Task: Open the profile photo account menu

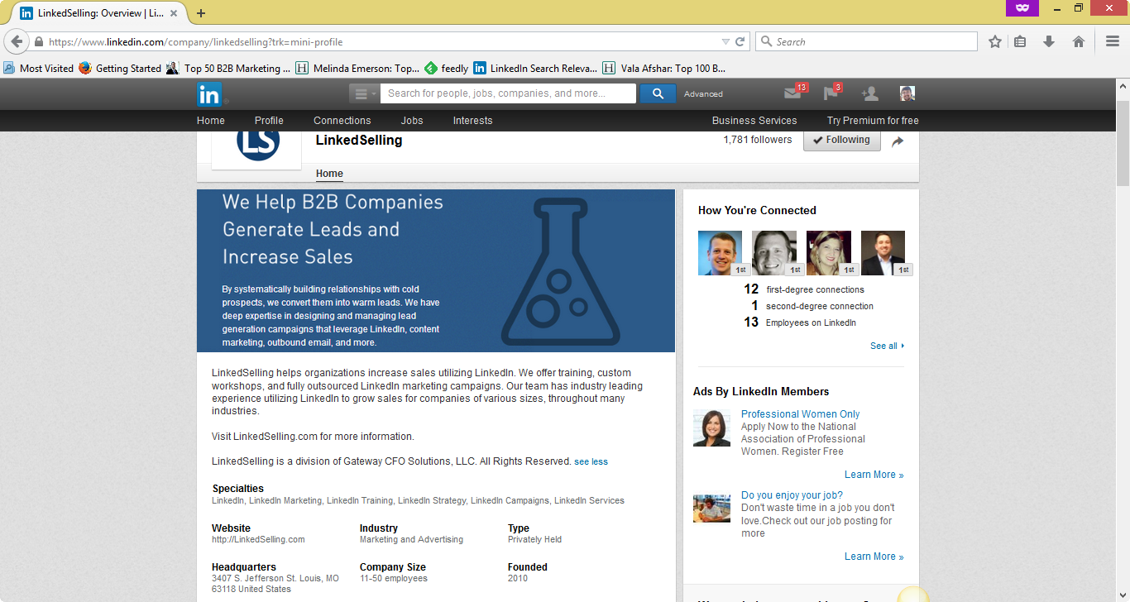Action: 907,93
